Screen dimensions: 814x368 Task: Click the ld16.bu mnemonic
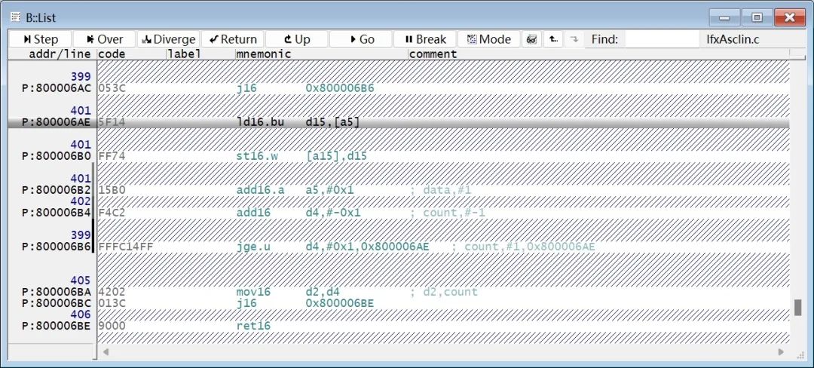[x=260, y=122]
